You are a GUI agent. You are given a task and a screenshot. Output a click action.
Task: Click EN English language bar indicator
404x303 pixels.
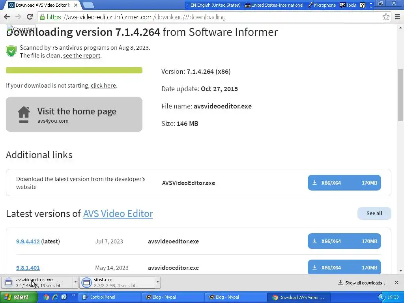[215, 5]
